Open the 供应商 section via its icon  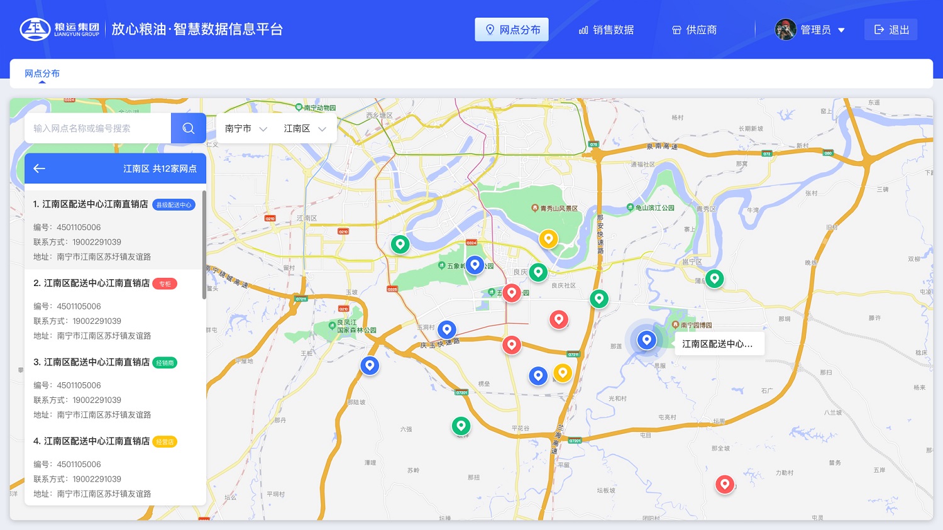click(x=676, y=30)
